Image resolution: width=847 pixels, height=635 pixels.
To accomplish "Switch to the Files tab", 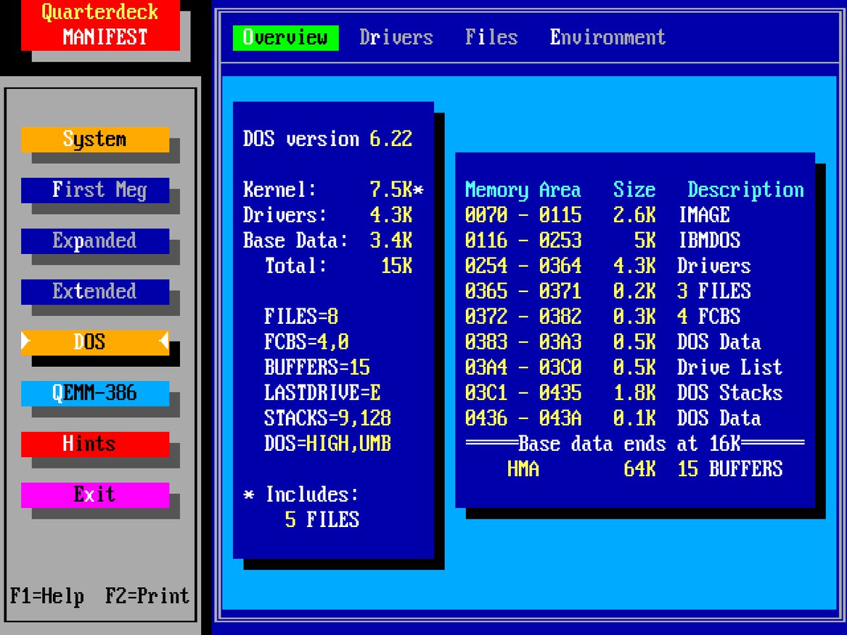I will click(x=491, y=38).
